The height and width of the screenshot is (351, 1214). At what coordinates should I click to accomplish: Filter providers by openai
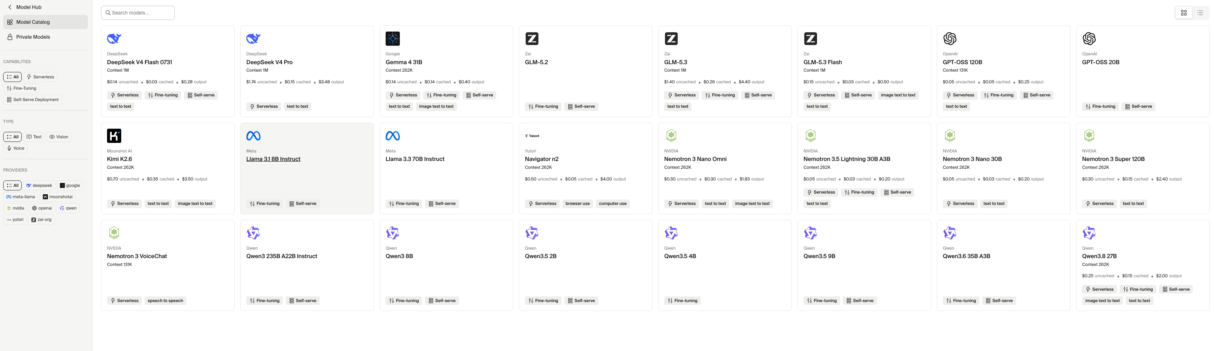click(x=42, y=208)
